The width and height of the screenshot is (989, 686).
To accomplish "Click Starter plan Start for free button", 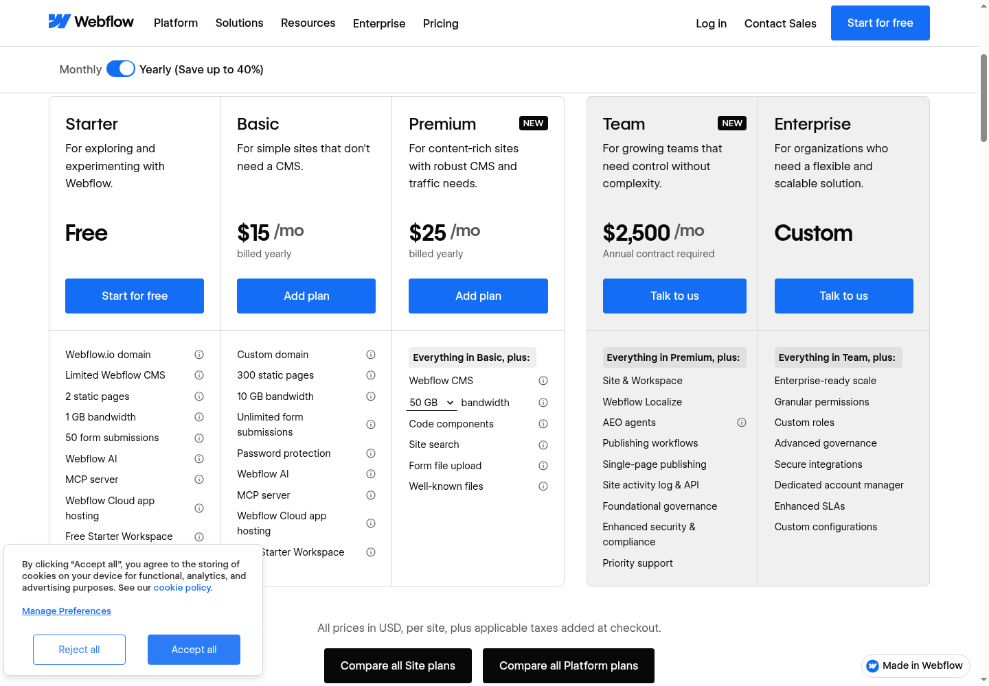I will pyautogui.click(x=135, y=296).
